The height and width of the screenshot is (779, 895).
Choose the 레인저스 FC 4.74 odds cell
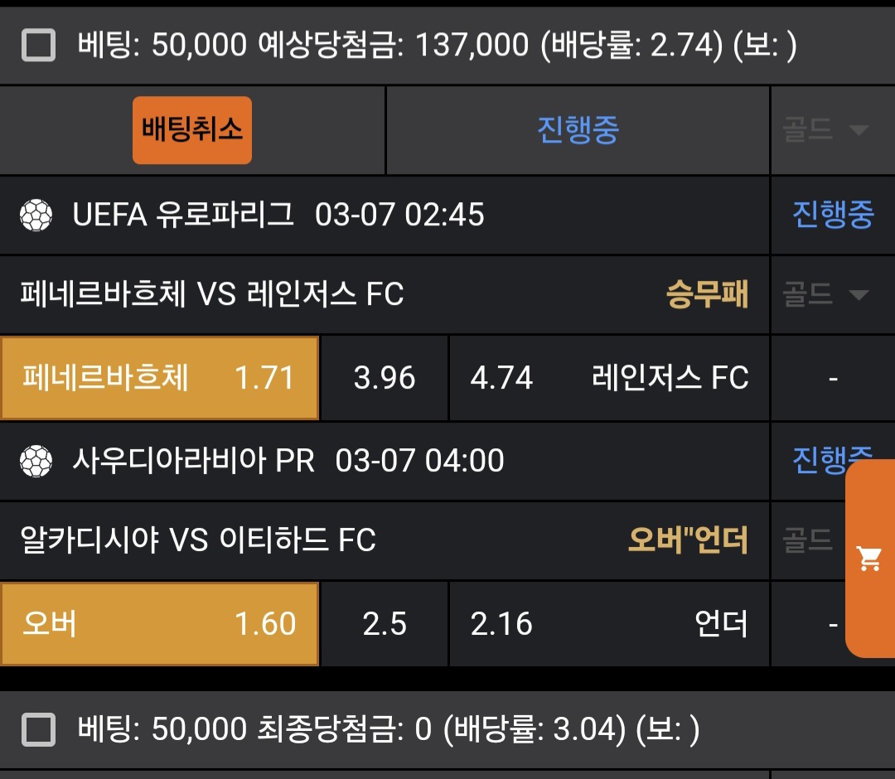coord(609,378)
